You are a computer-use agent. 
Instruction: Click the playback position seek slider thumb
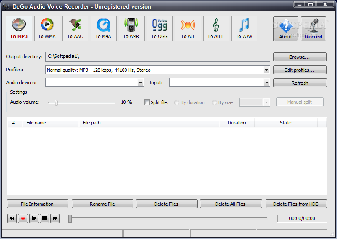point(70,219)
